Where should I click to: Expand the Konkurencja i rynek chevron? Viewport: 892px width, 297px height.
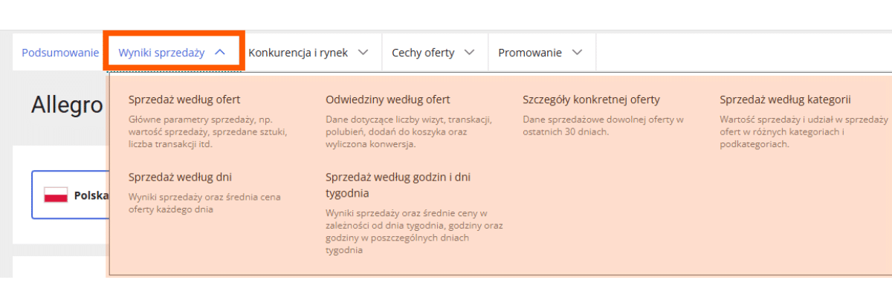pyautogui.click(x=363, y=53)
